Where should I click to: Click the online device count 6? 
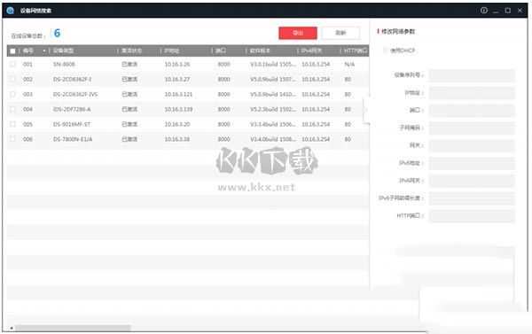(x=57, y=33)
